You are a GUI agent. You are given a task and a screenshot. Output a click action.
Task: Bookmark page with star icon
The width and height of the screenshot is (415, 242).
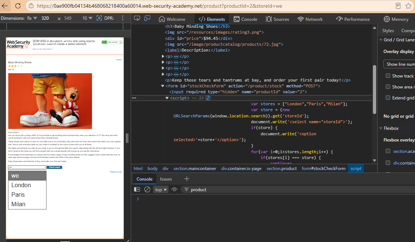pos(408,6)
